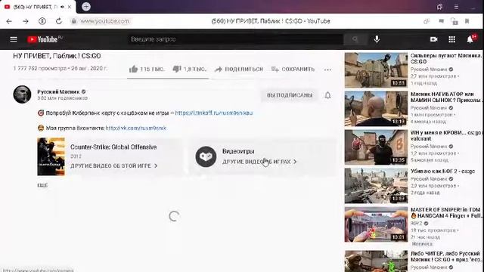Open thumbnail of Сильверы пугают Мясника video
This screenshot has width=484, height=272.
(x=376, y=70)
